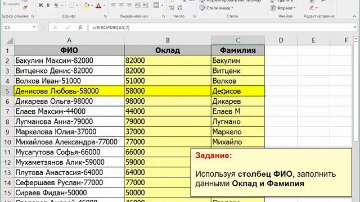Select all cells corner triangle

click(x=10, y=40)
